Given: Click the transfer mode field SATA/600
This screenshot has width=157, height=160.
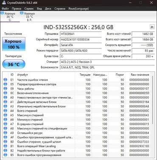Looking at the screenshot, I should 81,51.
